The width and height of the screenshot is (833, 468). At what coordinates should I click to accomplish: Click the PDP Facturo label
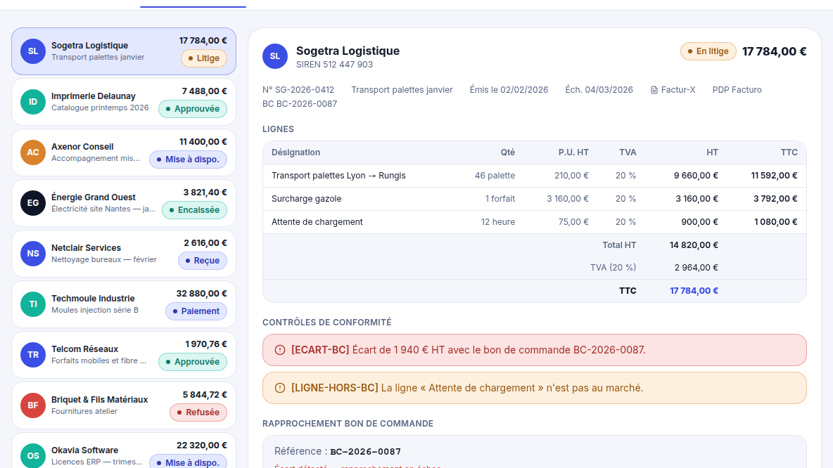[737, 90]
